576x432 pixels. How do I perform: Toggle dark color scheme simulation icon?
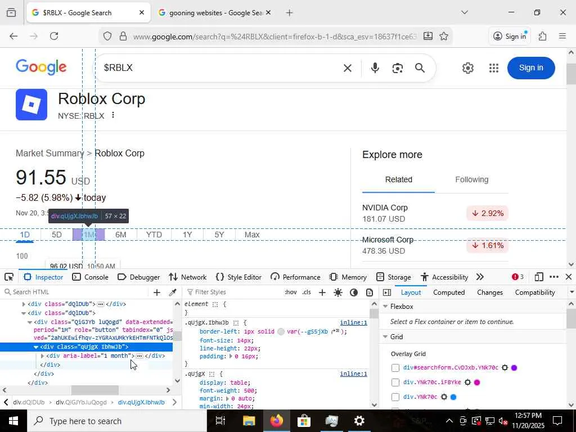[x=354, y=292]
